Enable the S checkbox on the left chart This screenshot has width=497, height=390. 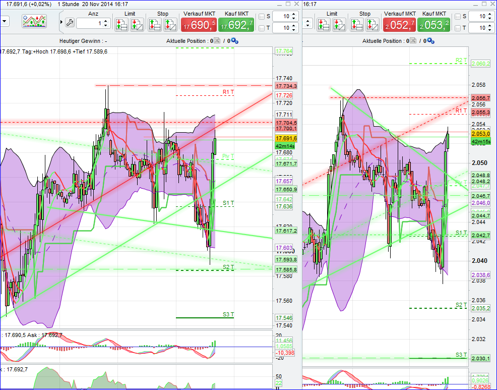point(261,16)
